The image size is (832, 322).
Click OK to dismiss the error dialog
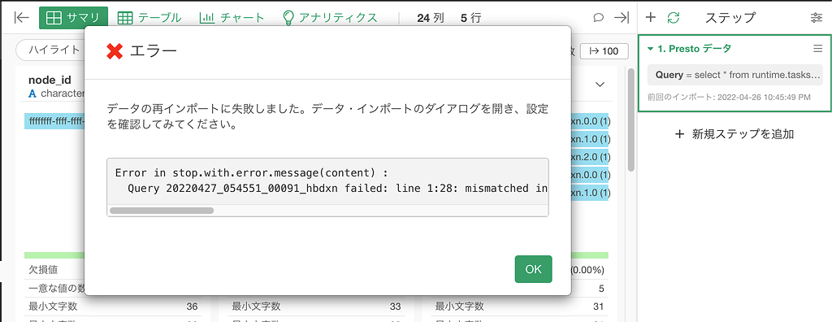pyautogui.click(x=533, y=269)
